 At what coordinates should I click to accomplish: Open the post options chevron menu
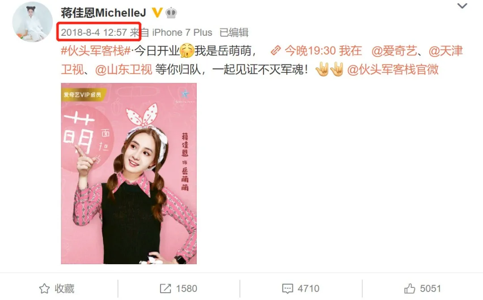point(462,6)
